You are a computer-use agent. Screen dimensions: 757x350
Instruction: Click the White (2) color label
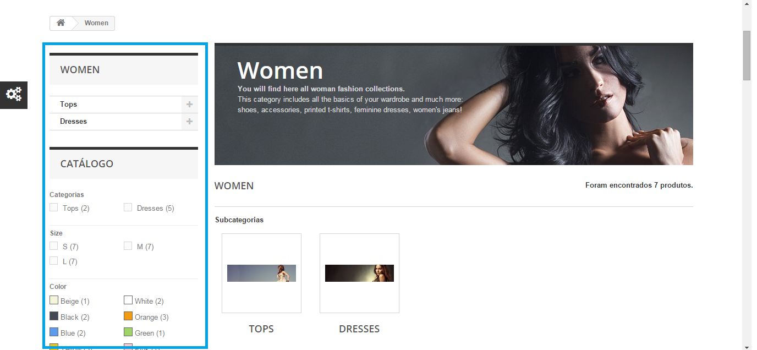click(x=149, y=302)
